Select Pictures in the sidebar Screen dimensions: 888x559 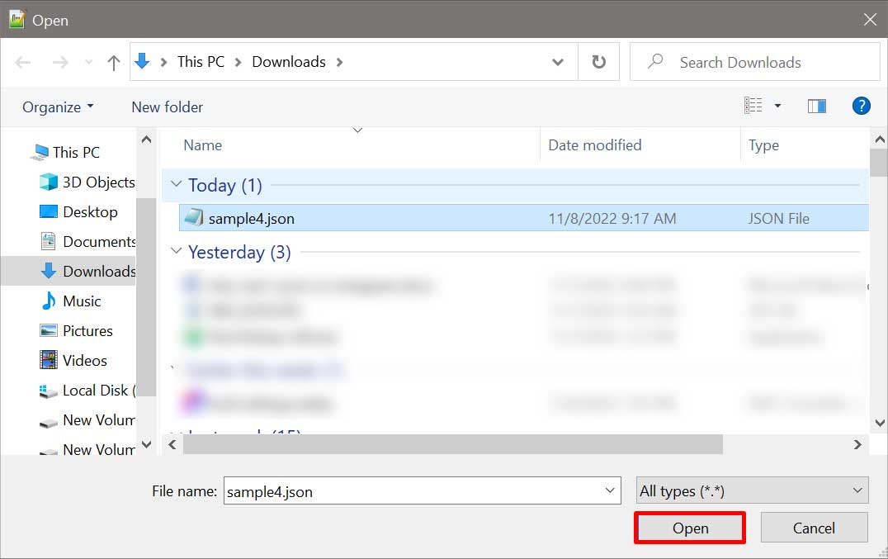point(87,330)
